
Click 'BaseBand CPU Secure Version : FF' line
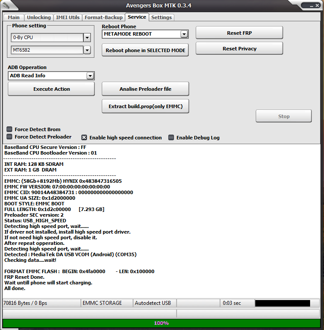pyautogui.click(x=45, y=147)
